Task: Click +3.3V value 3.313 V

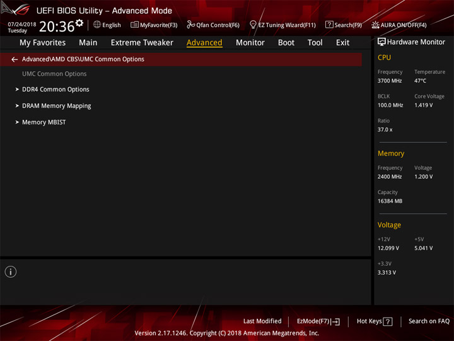Action: coord(387,273)
